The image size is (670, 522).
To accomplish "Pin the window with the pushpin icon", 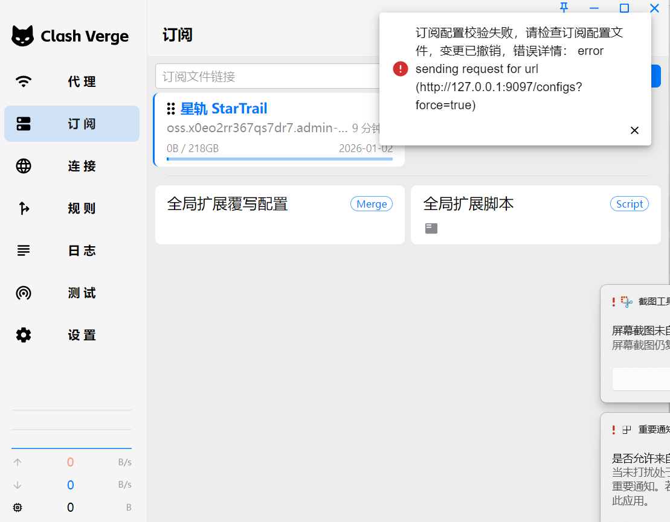I will tap(564, 8).
